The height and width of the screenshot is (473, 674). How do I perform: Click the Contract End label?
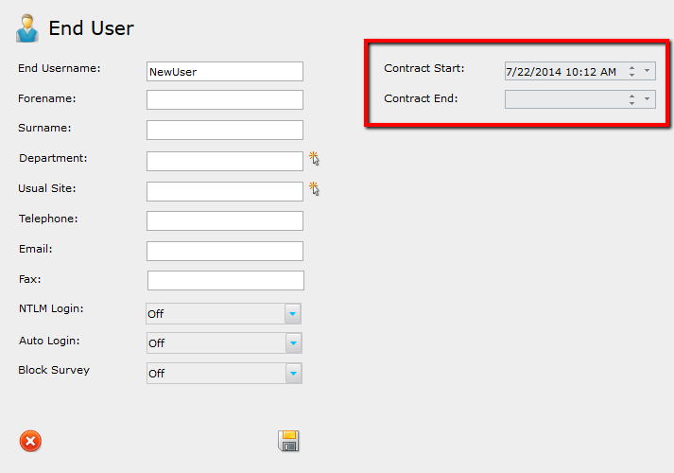421,98
